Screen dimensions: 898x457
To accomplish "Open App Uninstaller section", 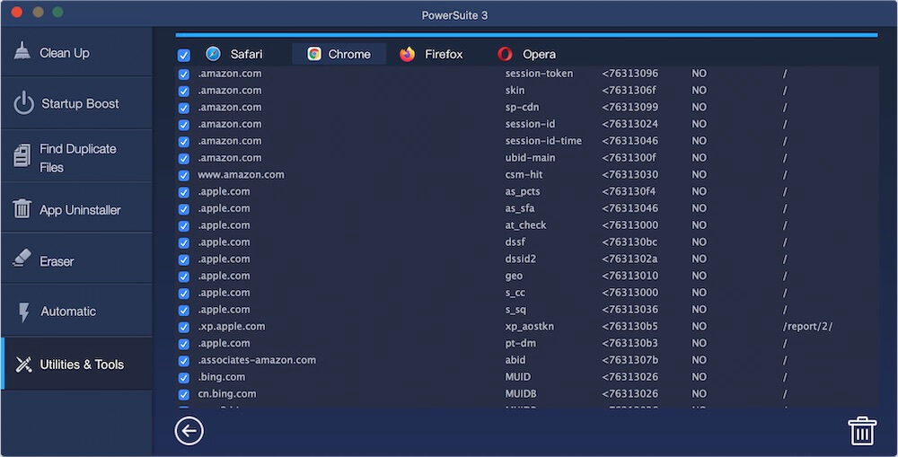I will point(76,209).
